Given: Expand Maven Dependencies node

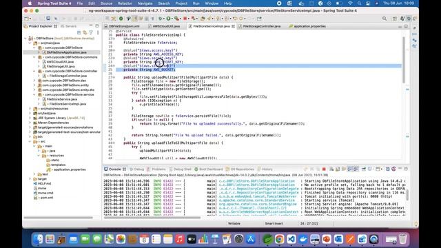Looking at the screenshot, I should pyautogui.click(x=30, y=123).
